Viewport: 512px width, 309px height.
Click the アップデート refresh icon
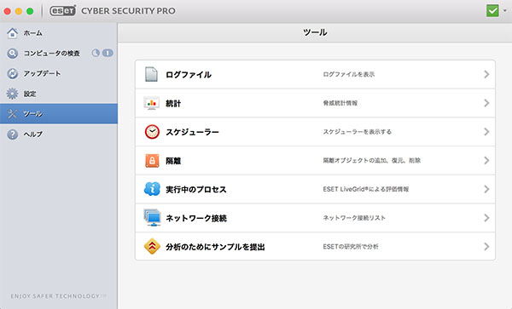(13, 73)
